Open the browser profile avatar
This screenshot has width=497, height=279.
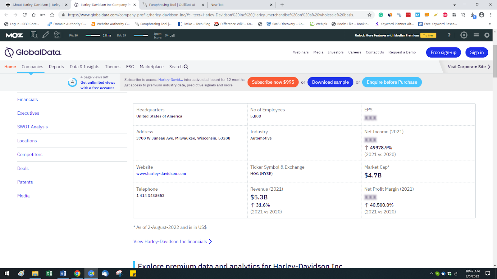point(482,15)
